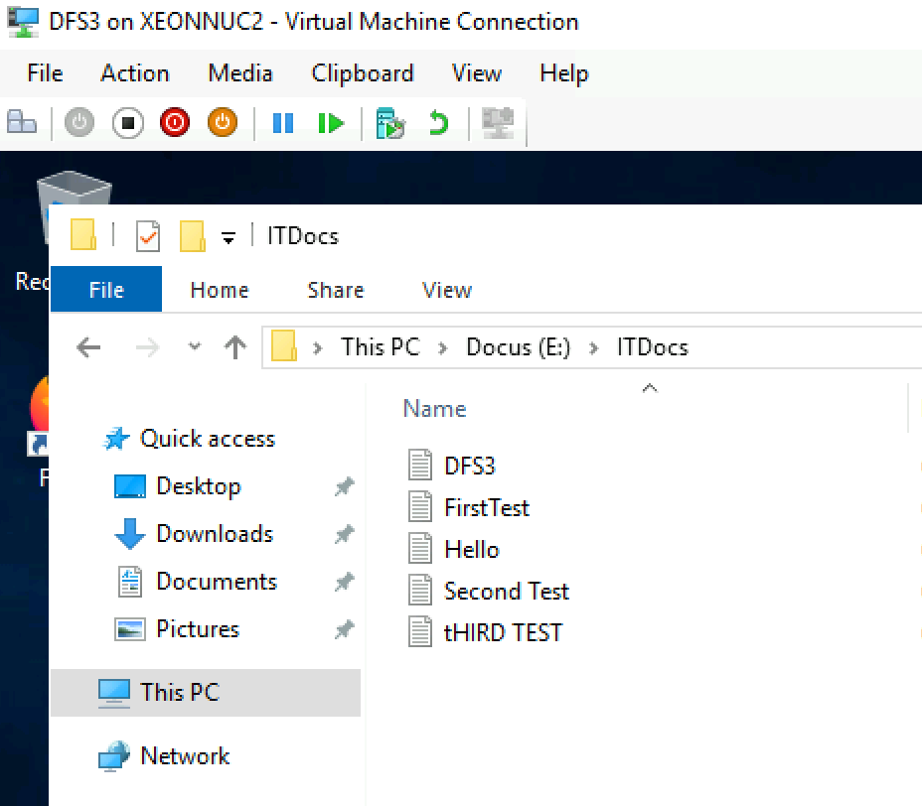
Task: Click the blue File tab
Action: tap(106, 289)
